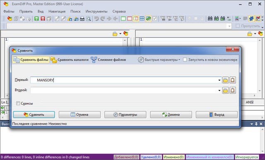The image size is (265, 160).
Task: Click the redo arrow icon
Action: pos(103,18)
